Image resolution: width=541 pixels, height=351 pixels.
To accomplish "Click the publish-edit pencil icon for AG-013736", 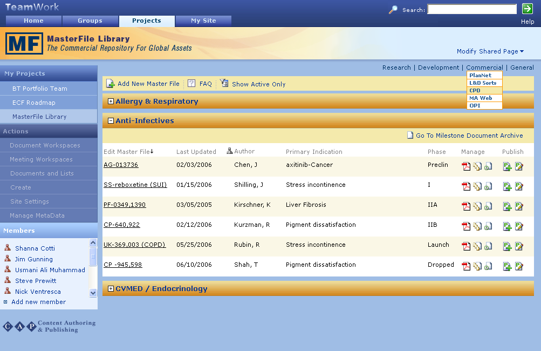I will [x=519, y=166].
